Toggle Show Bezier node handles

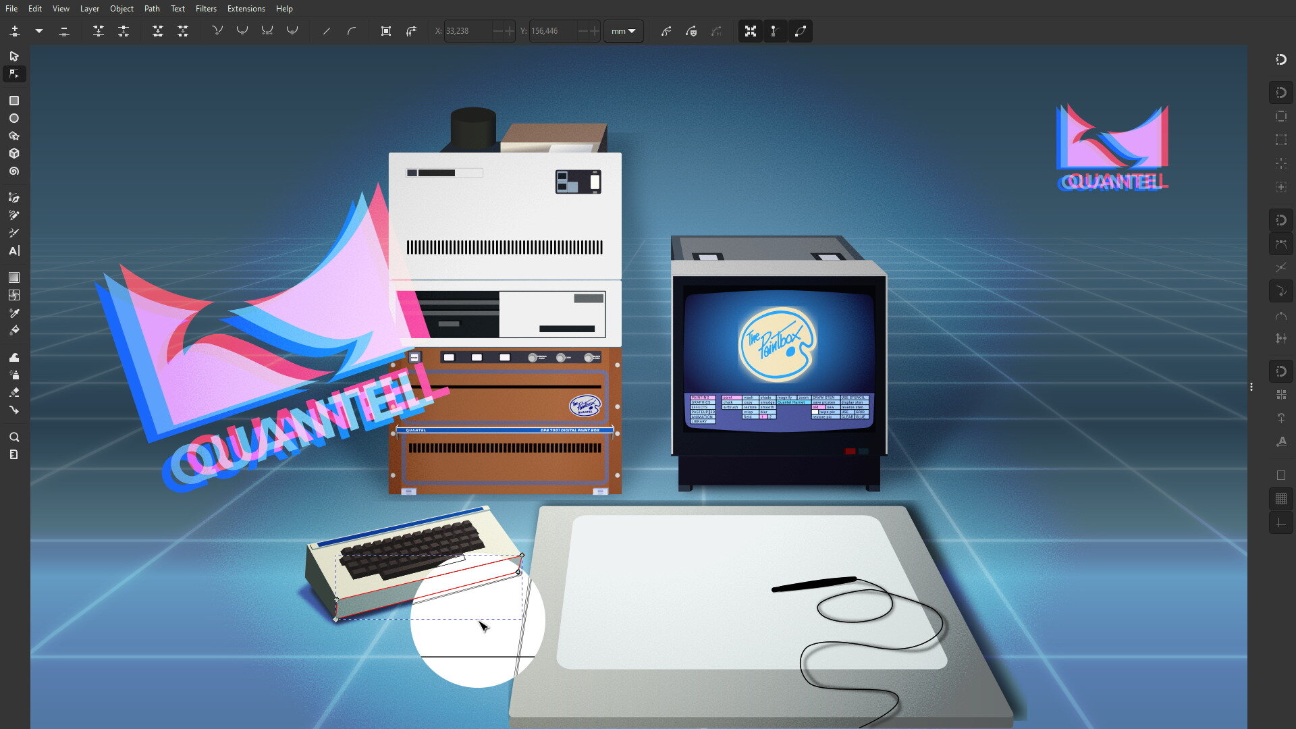776,31
